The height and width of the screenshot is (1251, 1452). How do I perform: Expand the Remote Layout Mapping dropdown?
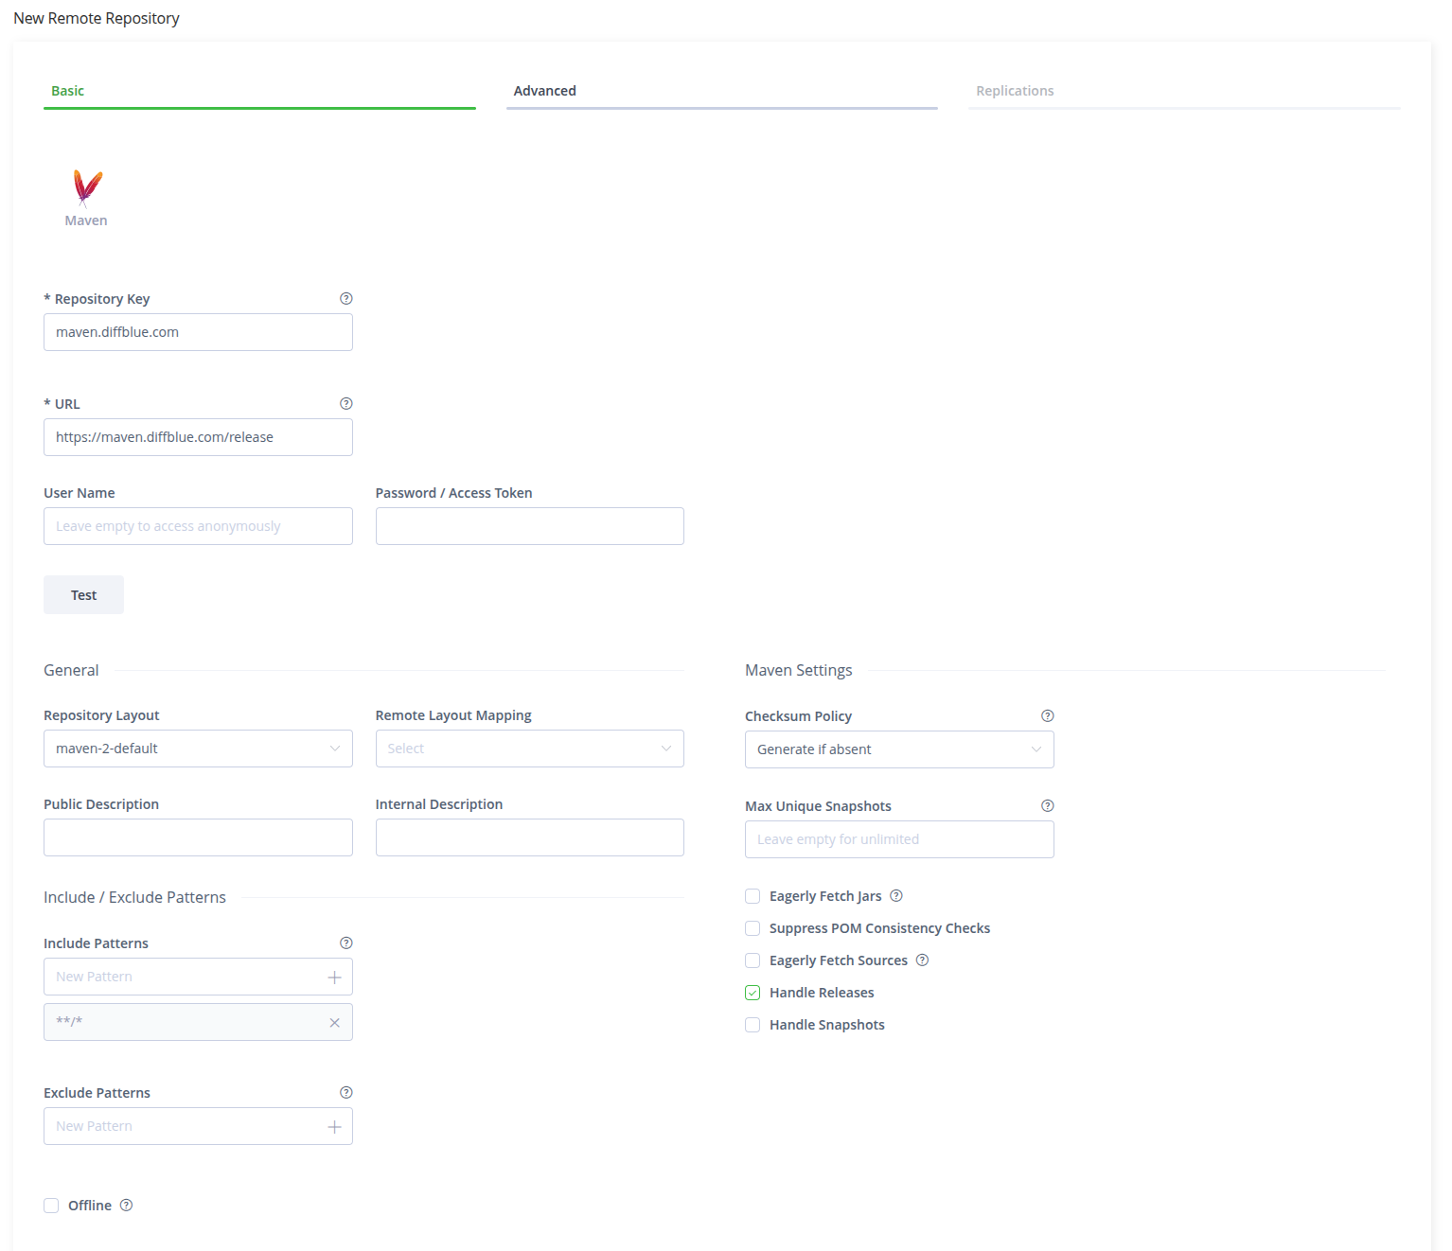click(x=529, y=749)
